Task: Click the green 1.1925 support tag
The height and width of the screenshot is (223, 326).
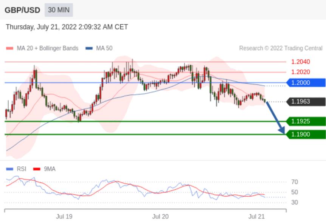Action: pos(306,121)
